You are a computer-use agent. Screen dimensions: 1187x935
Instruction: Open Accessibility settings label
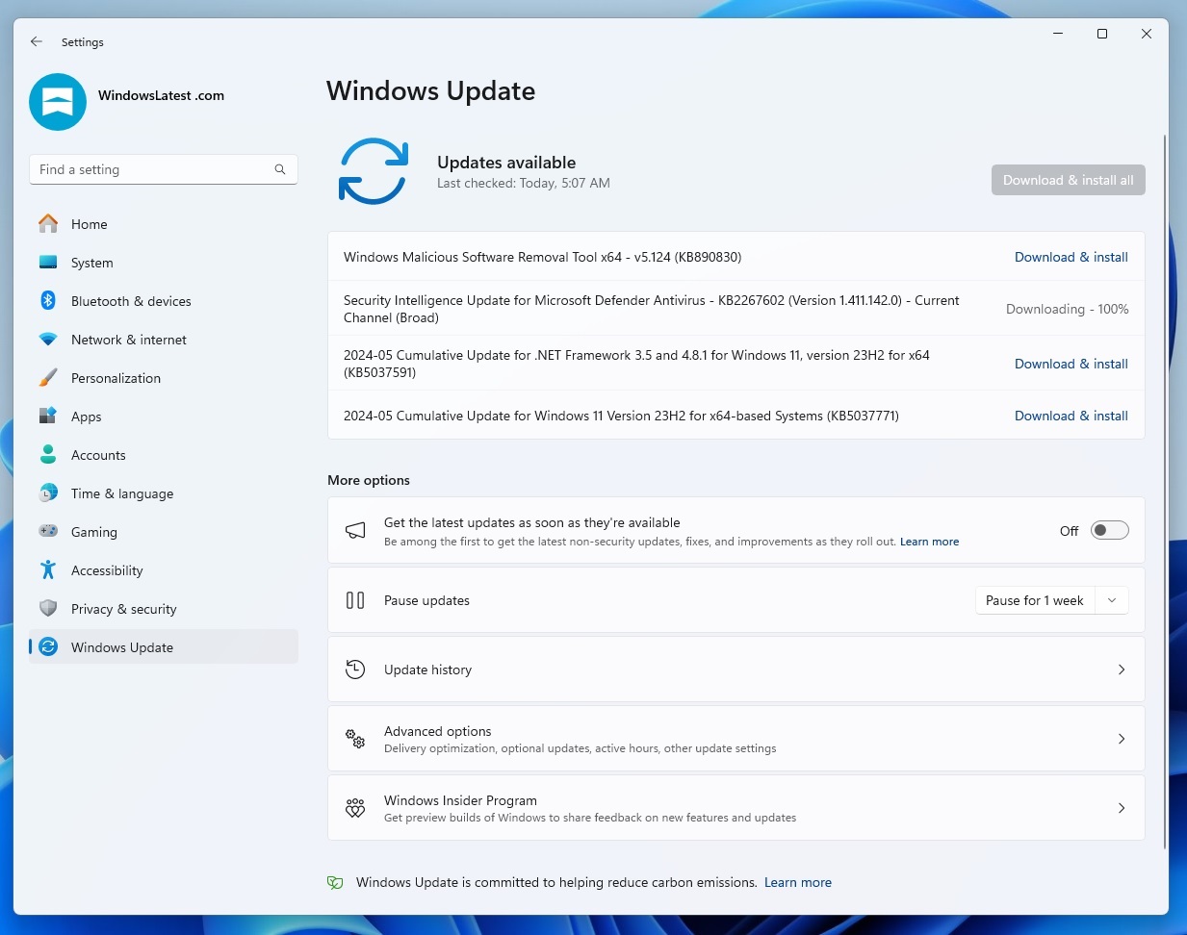click(107, 570)
